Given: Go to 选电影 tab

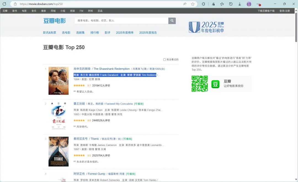Looking at the screenshot, I should (66, 32).
